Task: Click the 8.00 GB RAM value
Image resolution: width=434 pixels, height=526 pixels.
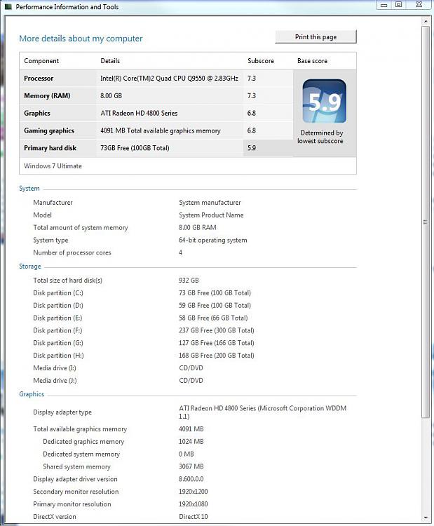Action: (x=197, y=227)
